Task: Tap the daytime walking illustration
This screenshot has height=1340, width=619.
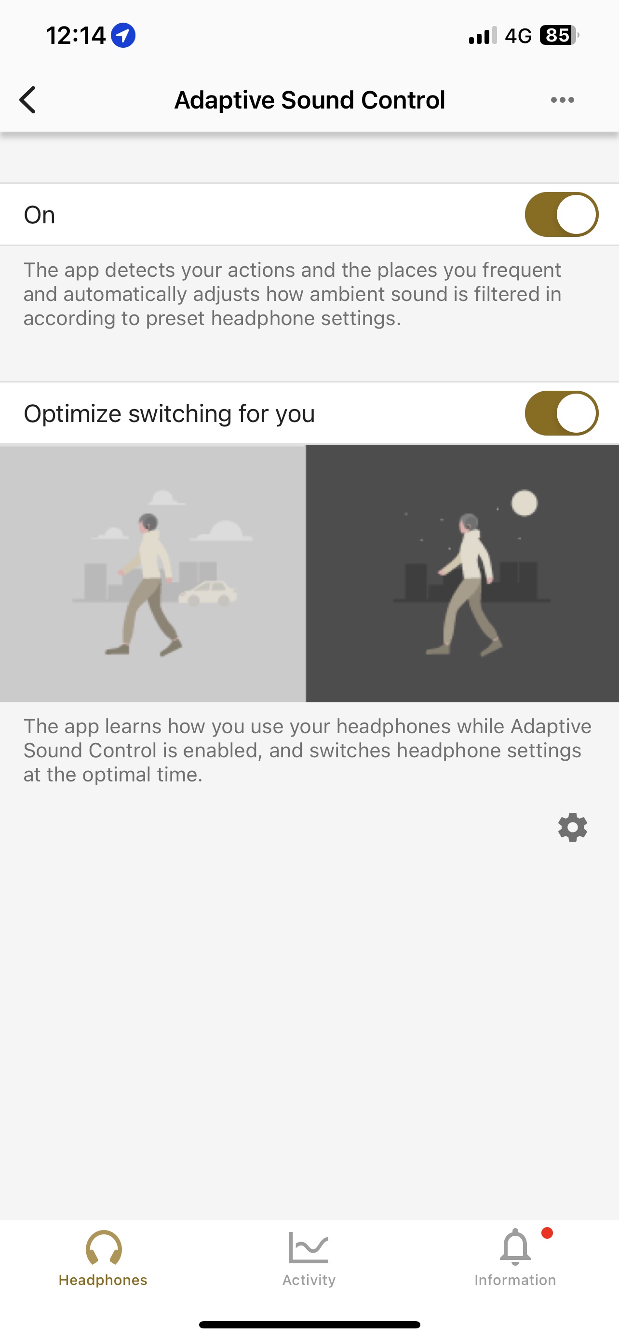Action: pyautogui.click(x=153, y=573)
